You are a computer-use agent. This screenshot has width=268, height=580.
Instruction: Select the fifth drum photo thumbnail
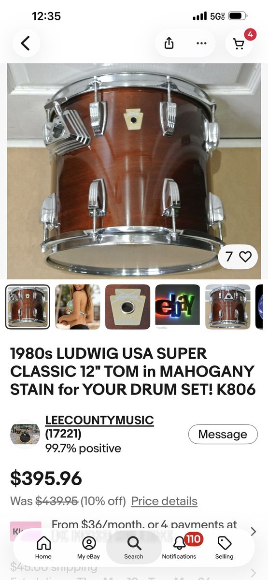[227, 307]
